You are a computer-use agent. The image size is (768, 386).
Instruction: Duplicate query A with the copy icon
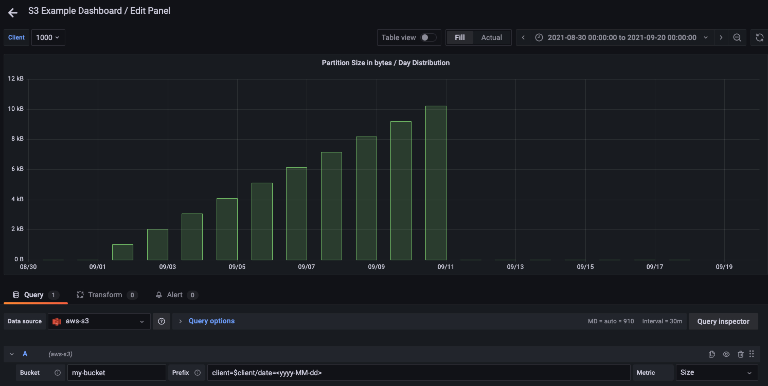(712, 354)
